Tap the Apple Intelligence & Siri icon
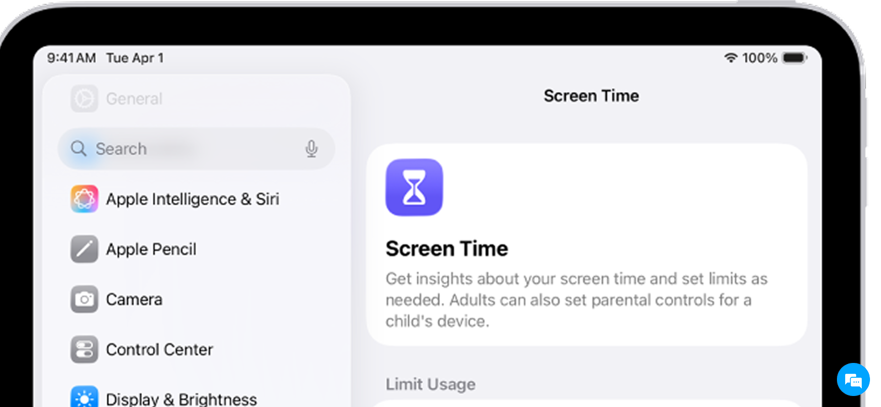This screenshot has height=407, width=881. pyautogui.click(x=84, y=199)
